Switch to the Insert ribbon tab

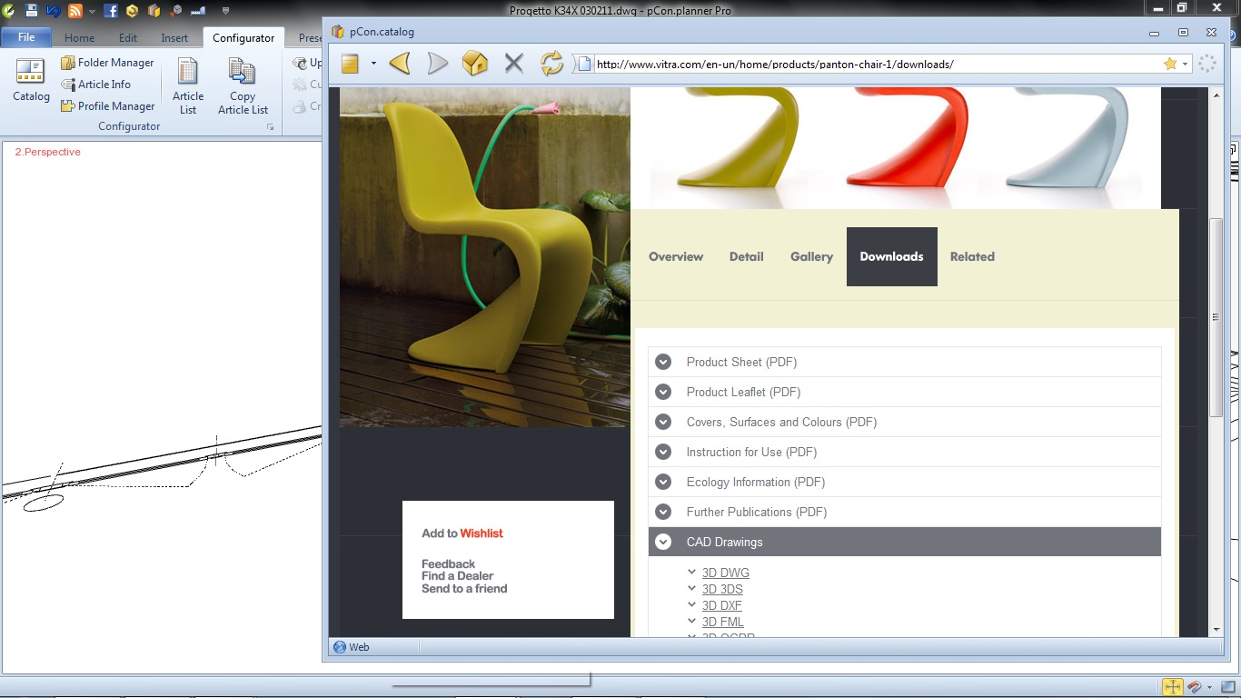[x=174, y=38]
